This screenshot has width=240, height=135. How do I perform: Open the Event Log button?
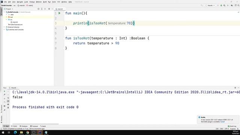pos(232,126)
